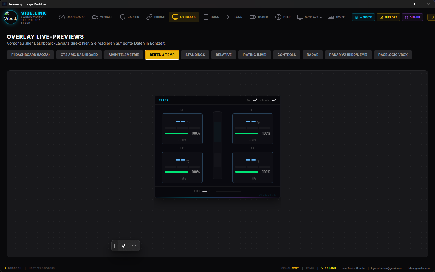The width and height of the screenshot is (435, 272).
Task: Click the SIGNAL: WAIT status text
Action: tap(290, 268)
